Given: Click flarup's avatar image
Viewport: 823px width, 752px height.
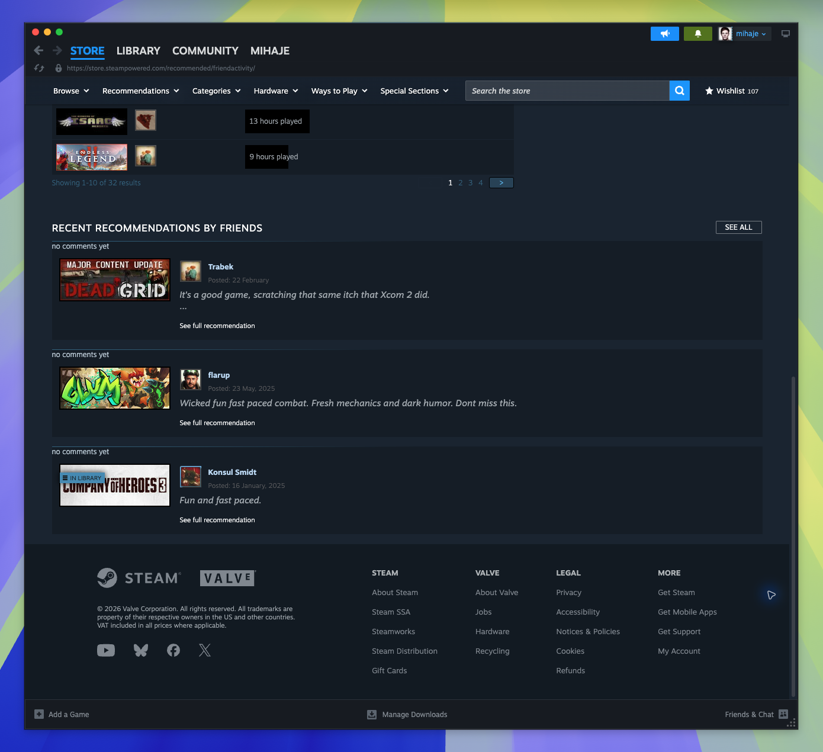Looking at the screenshot, I should pos(191,380).
